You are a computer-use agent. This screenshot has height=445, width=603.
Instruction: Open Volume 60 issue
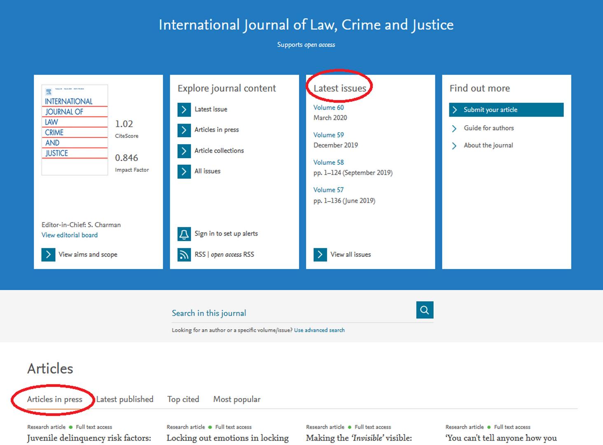coord(329,108)
